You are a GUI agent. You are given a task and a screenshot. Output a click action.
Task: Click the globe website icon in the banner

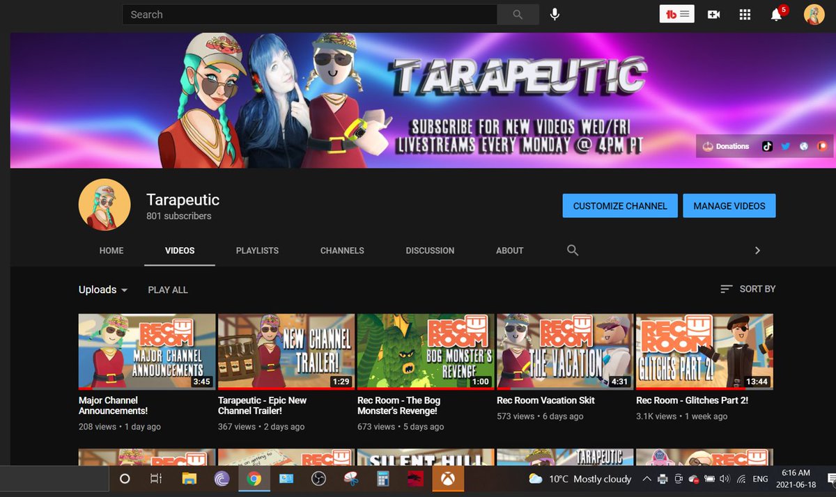point(804,146)
